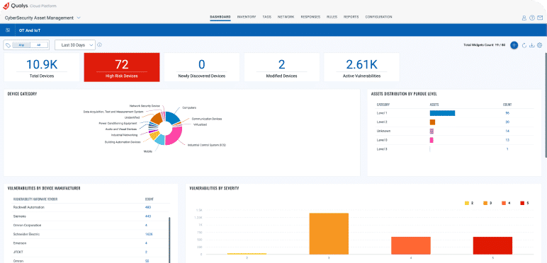Click Rockwell Automation count 480
This screenshot has height=263, width=547.
[x=148, y=207]
